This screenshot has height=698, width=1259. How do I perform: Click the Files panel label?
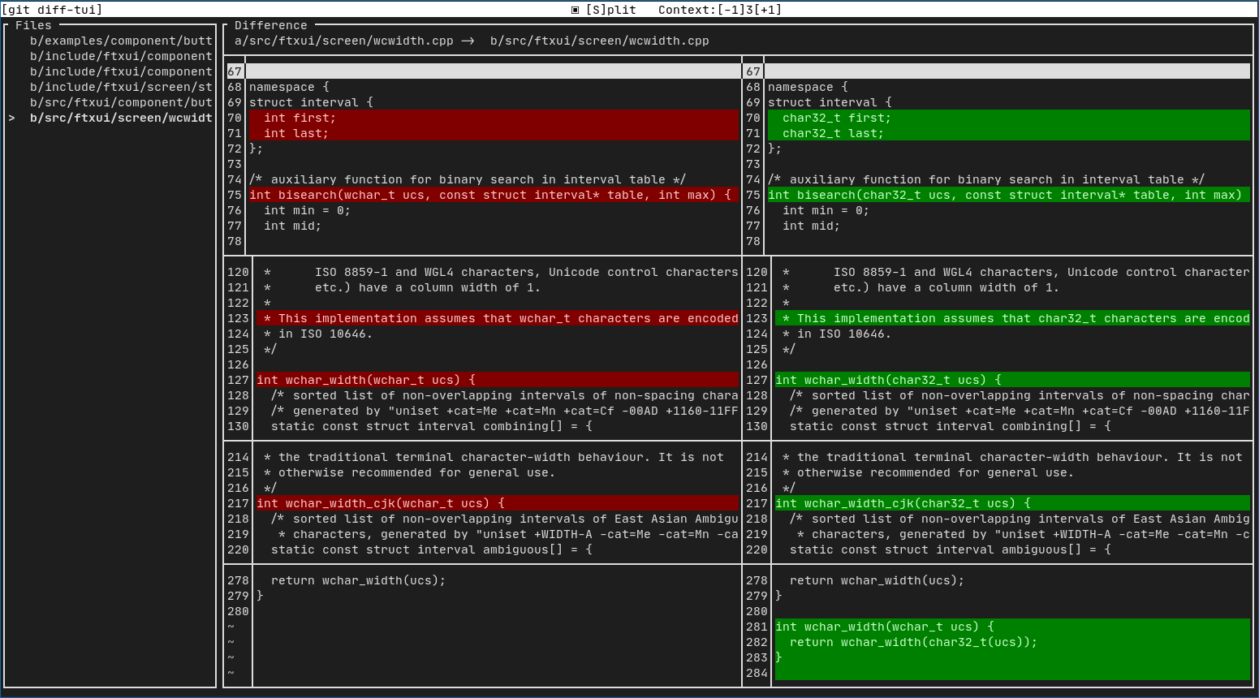pos(33,25)
